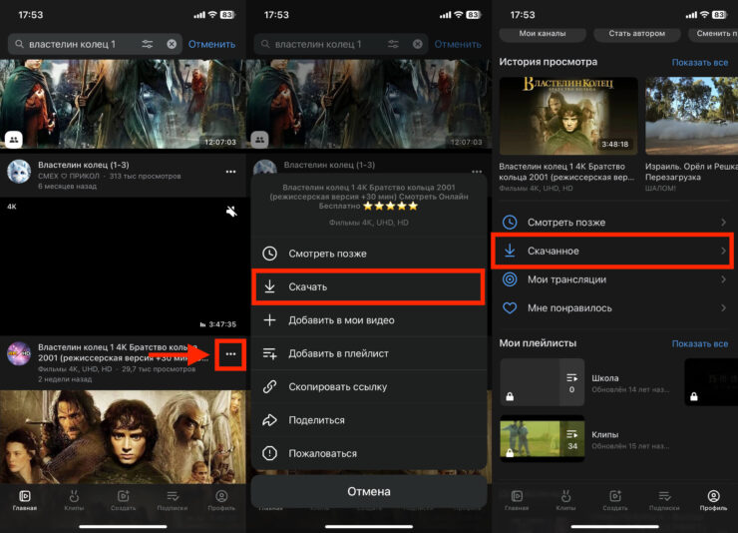Viewport: 738px width, 533px height.
Task: Tap Показать все next to История просмотра
Action: [x=699, y=62]
